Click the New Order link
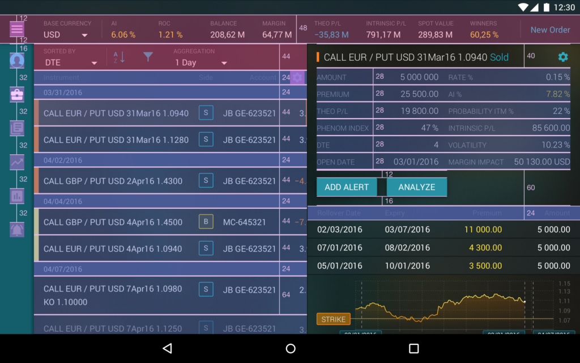This screenshot has width=580, height=363. pos(550,29)
